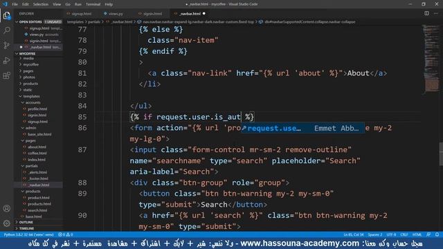Expand the mycoffee folder
This screenshot has height=249, width=443.
pyautogui.click(x=30, y=64)
